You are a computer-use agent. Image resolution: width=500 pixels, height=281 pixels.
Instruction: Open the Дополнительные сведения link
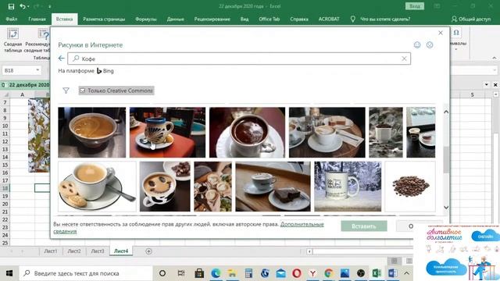click(x=302, y=224)
